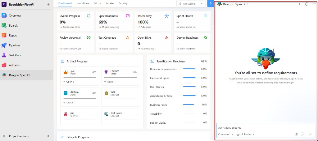
Task: Focus the Ask Raaghu Spec Kit input
Action: [266, 128]
